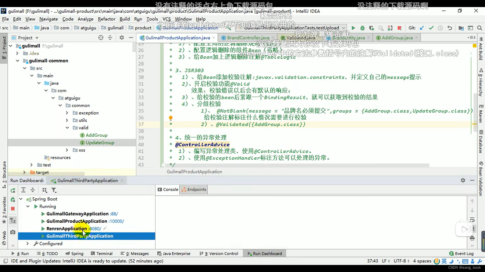This screenshot has width=485, height=272.
Task: Open Run Dashboard filter funnel icon
Action: point(54,190)
